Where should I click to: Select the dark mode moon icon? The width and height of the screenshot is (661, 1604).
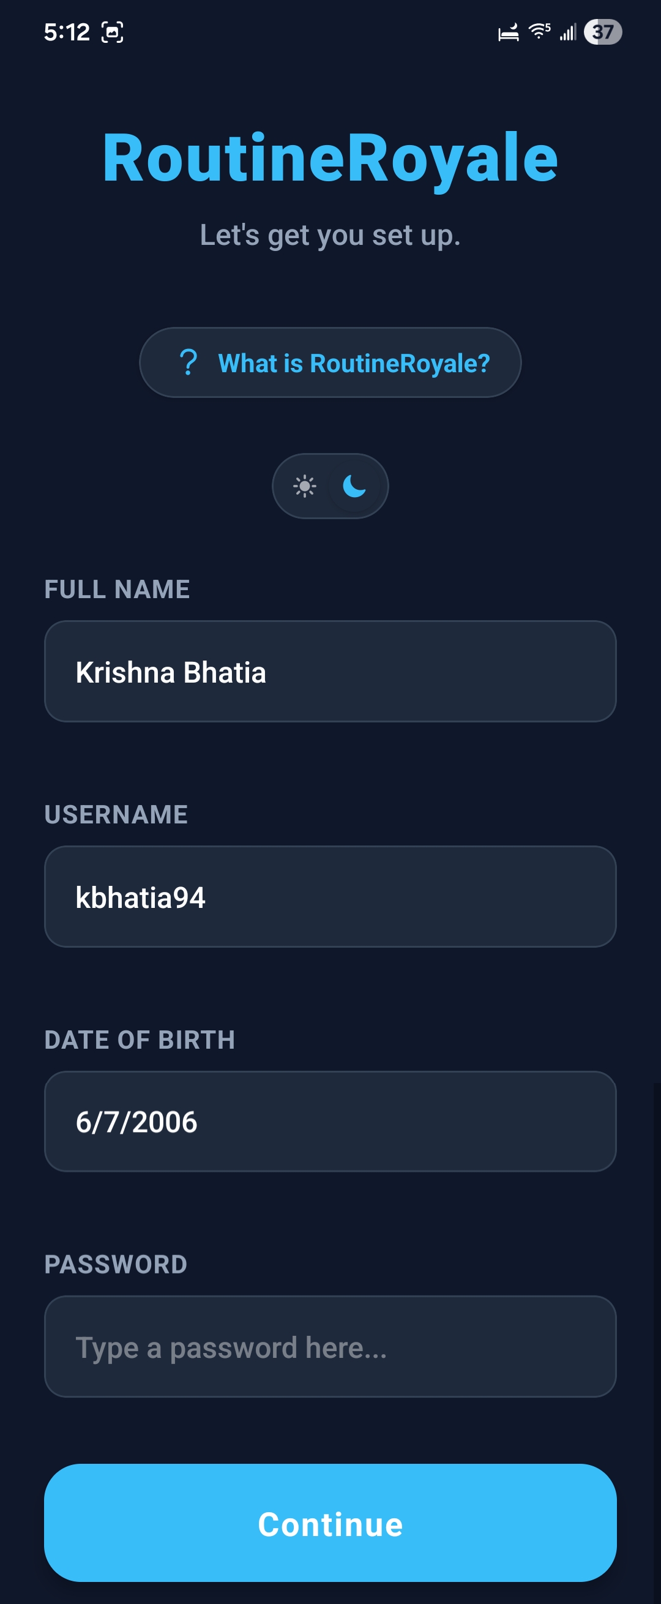(x=355, y=485)
